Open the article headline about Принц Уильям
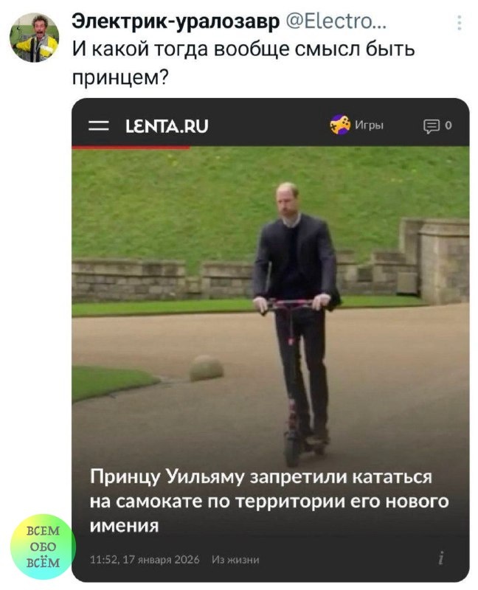Image resolution: width=478 pixels, height=590 pixels. 269,502
